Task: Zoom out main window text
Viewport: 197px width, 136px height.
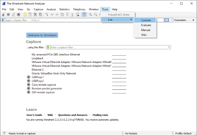Action: 95,15
